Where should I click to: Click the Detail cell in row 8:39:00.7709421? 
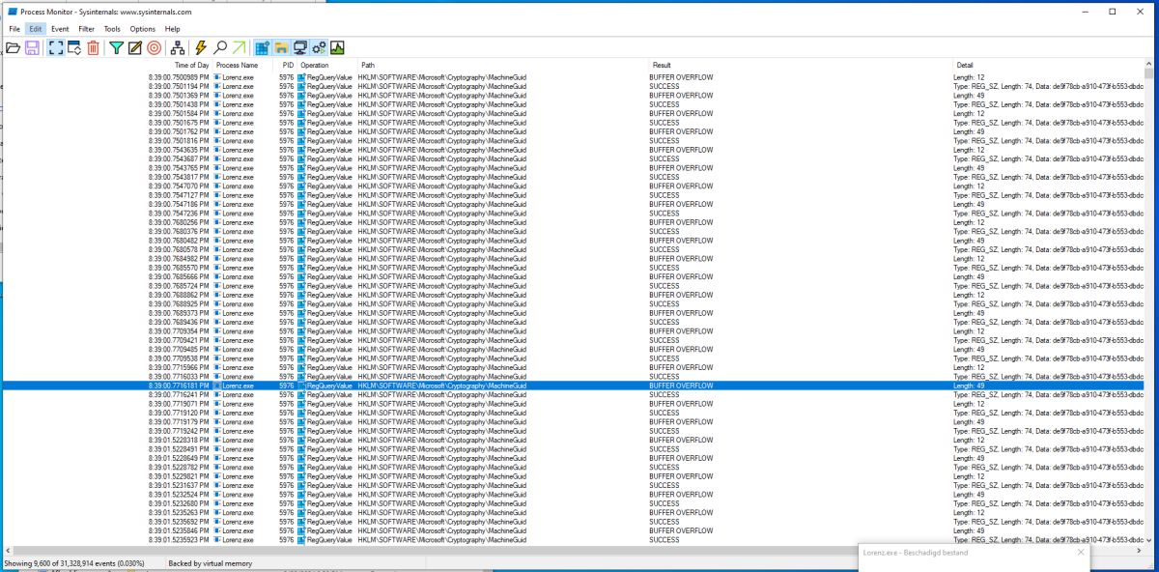(x=1048, y=340)
